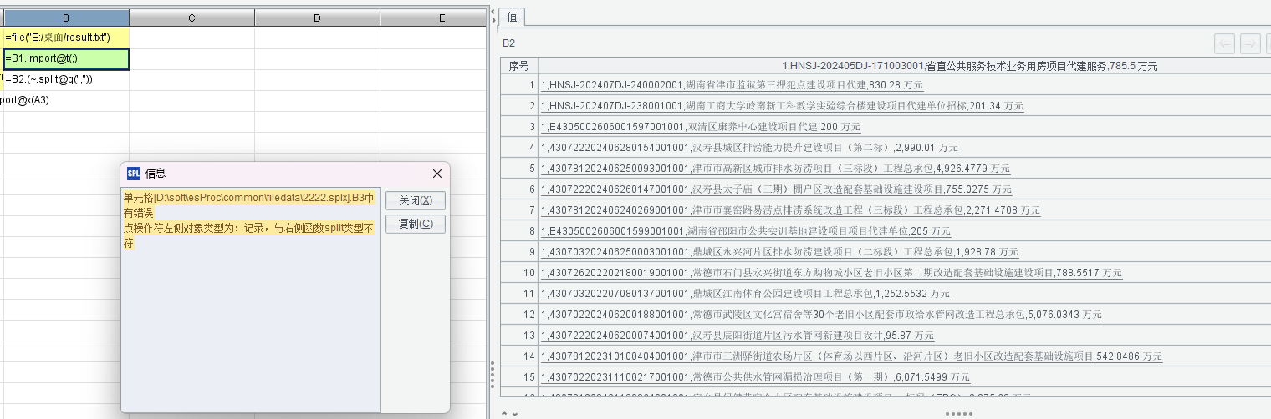Click the down arrow on bottom splitter

pyautogui.click(x=513, y=414)
